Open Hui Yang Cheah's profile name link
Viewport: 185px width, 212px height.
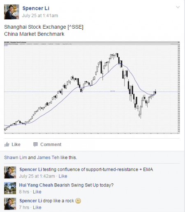(36, 185)
